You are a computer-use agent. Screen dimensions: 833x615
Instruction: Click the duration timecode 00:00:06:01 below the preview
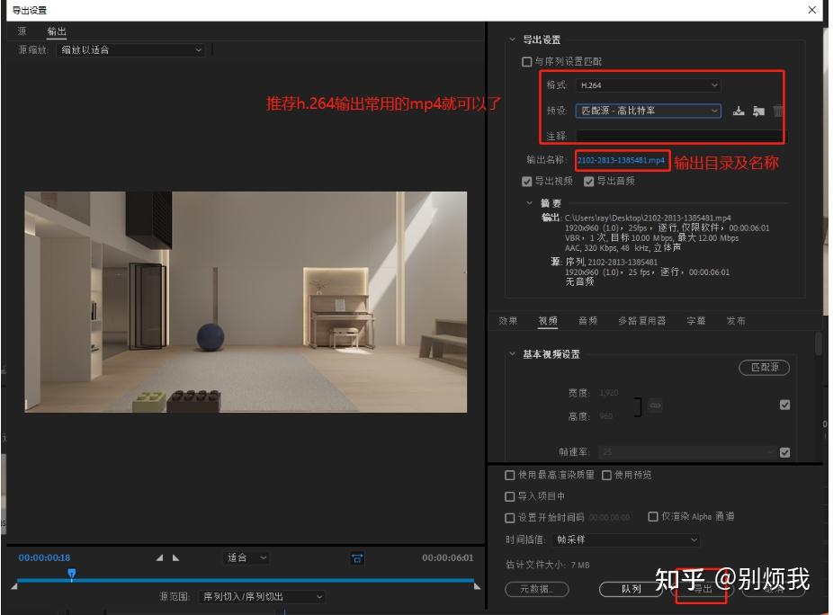[447, 557]
